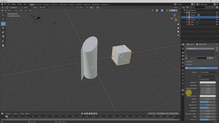The height and width of the screenshot is (123, 219).
Task: Toggle visibility eye for Collection
Action: [217, 13]
